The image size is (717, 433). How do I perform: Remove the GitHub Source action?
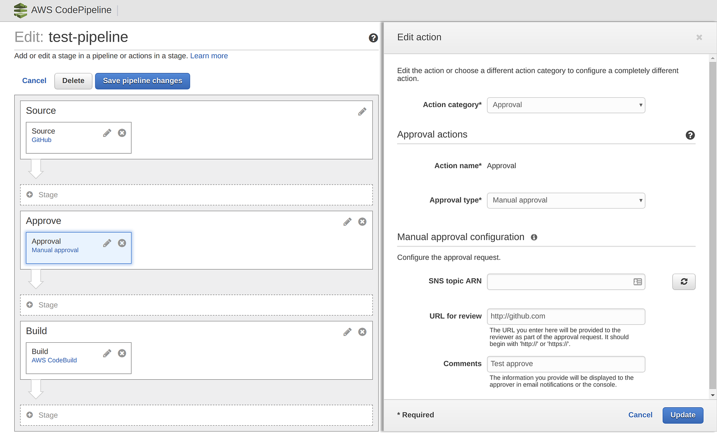click(122, 133)
